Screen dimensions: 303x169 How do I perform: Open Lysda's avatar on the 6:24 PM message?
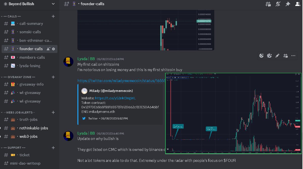coord(68,62)
